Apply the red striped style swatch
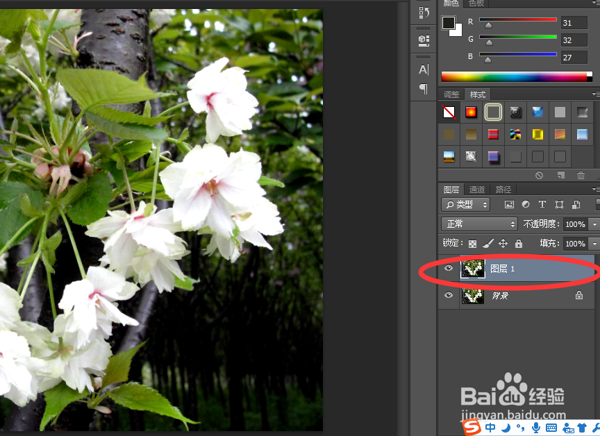This screenshot has height=436, width=600. tap(493, 134)
